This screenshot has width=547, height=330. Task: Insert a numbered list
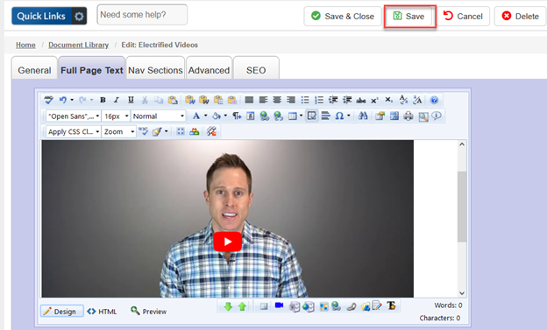coord(319,100)
